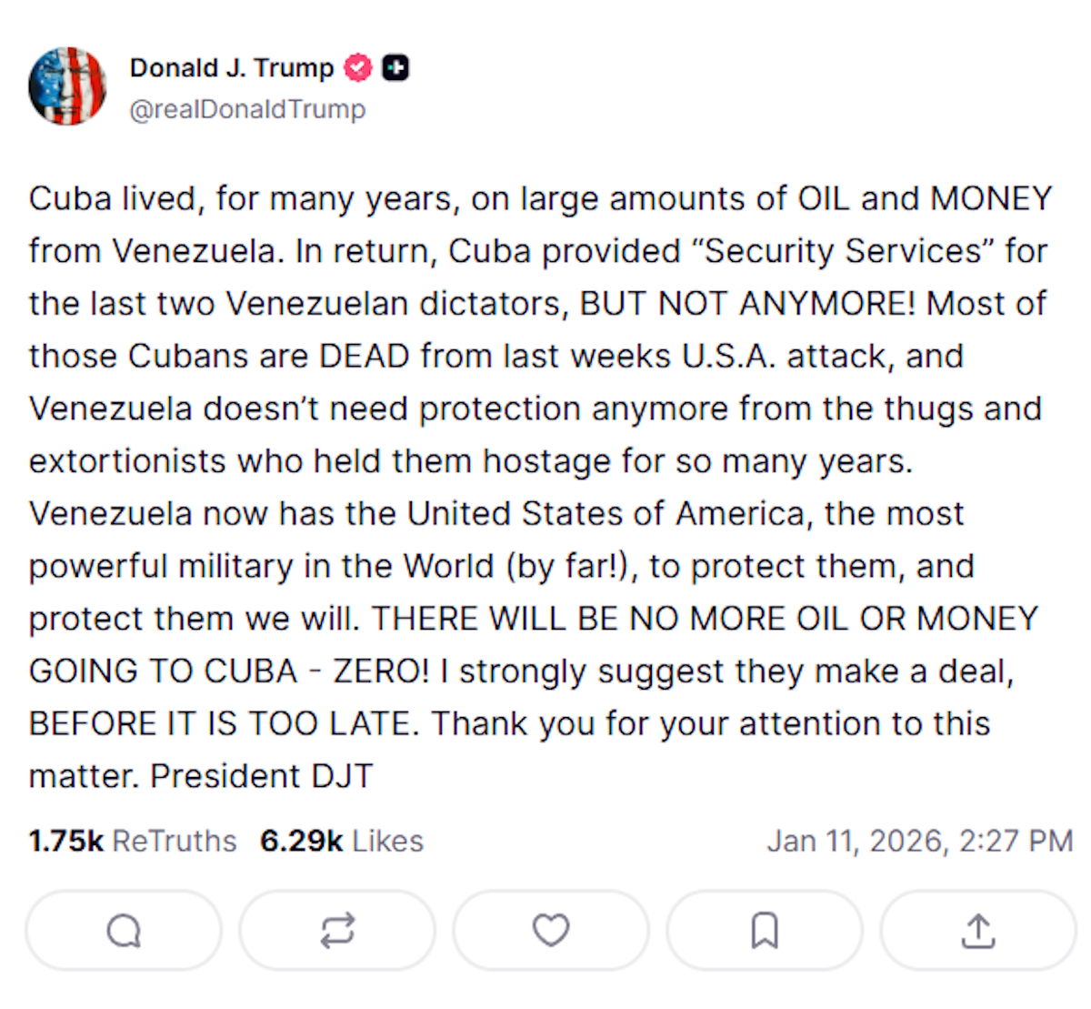The height and width of the screenshot is (1009, 1091).
Task: View the 1.75k ReTruths list
Action: click(x=133, y=841)
